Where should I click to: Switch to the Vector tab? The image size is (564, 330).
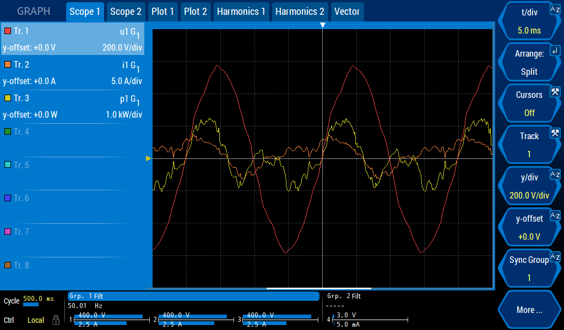347,12
